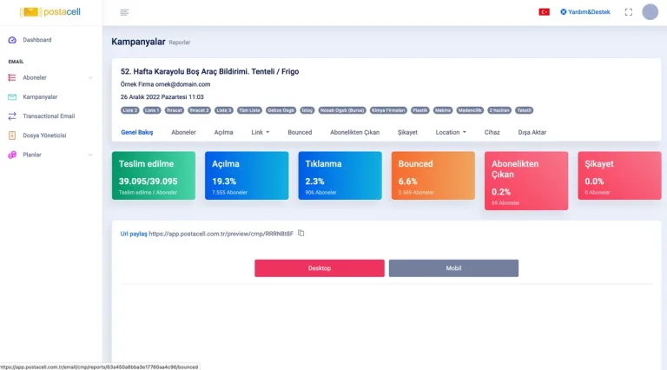Screen dimensions: 667x370
Task: Click the Kampanyalar envelope icon
Action: click(x=12, y=97)
